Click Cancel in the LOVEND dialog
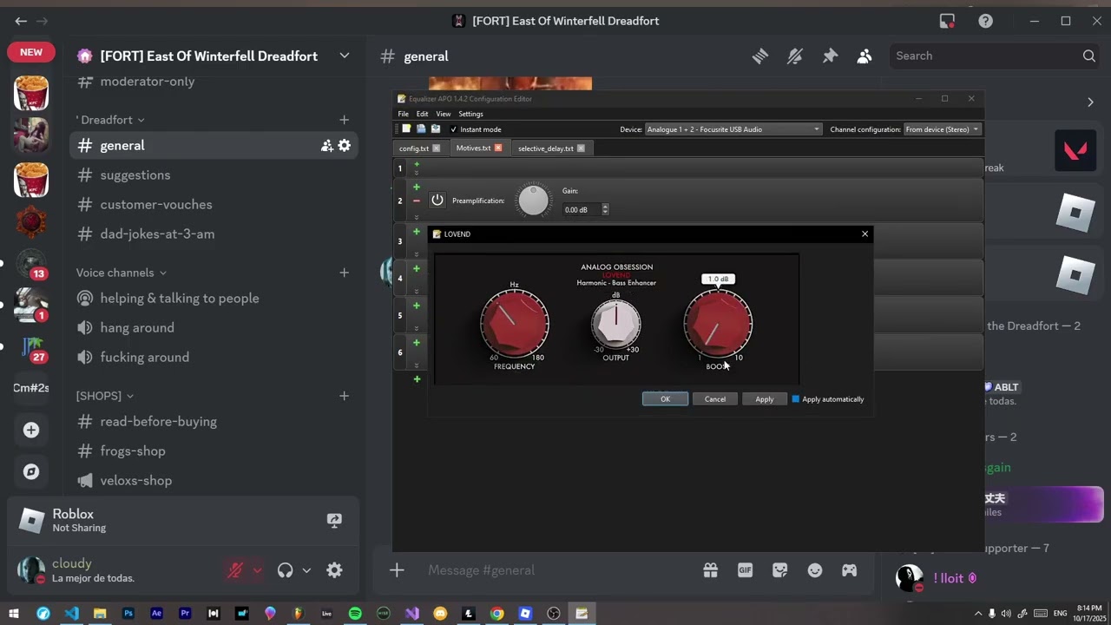Viewport: 1111px width, 625px height. point(715,399)
